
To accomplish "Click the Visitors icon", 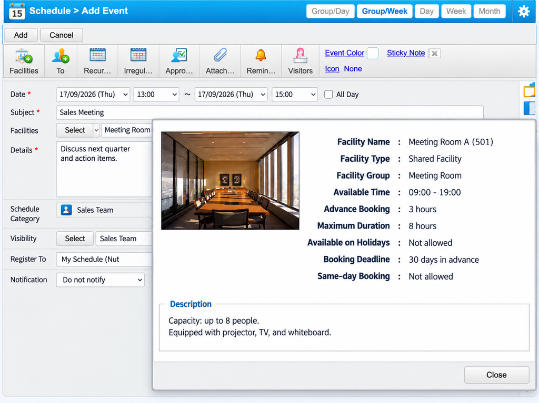I will (300, 61).
